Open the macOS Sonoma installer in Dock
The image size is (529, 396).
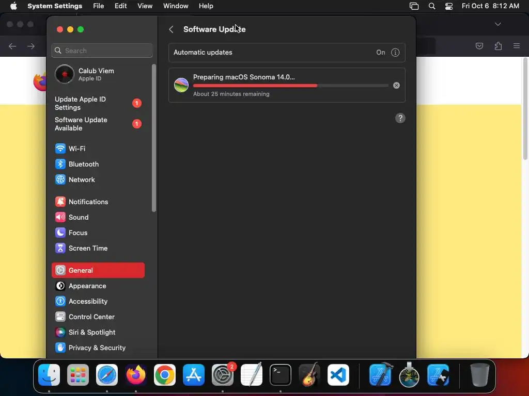coord(409,375)
